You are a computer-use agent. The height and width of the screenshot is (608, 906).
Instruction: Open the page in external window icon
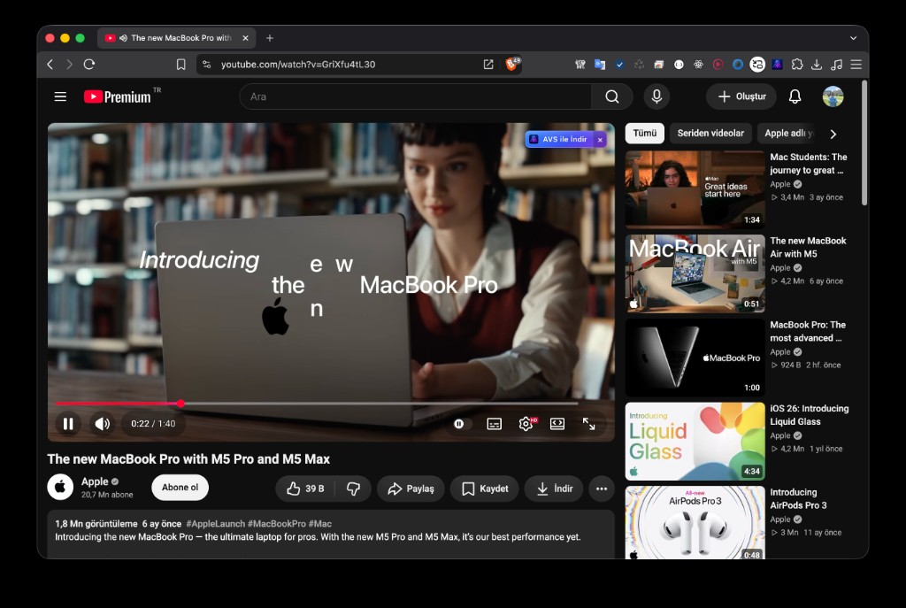click(x=488, y=64)
